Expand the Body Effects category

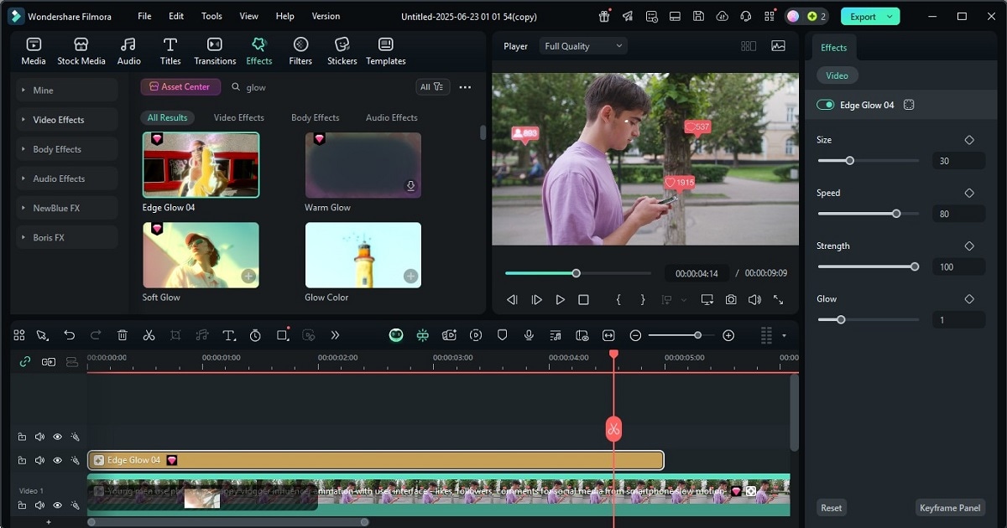click(x=68, y=149)
